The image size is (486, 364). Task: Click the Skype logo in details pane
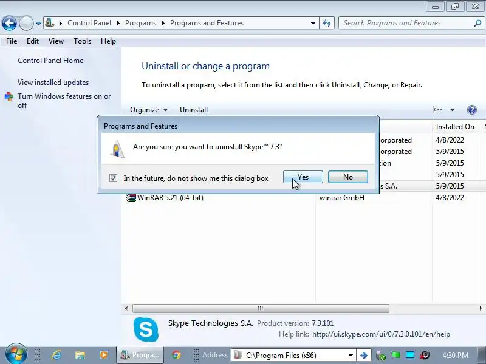pyautogui.click(x=146, y=329)
